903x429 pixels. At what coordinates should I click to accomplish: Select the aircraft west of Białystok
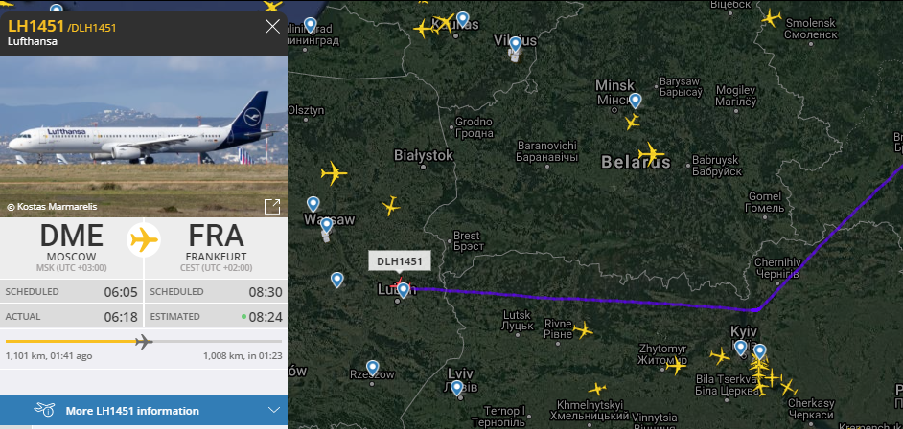[x=334, y=173]
